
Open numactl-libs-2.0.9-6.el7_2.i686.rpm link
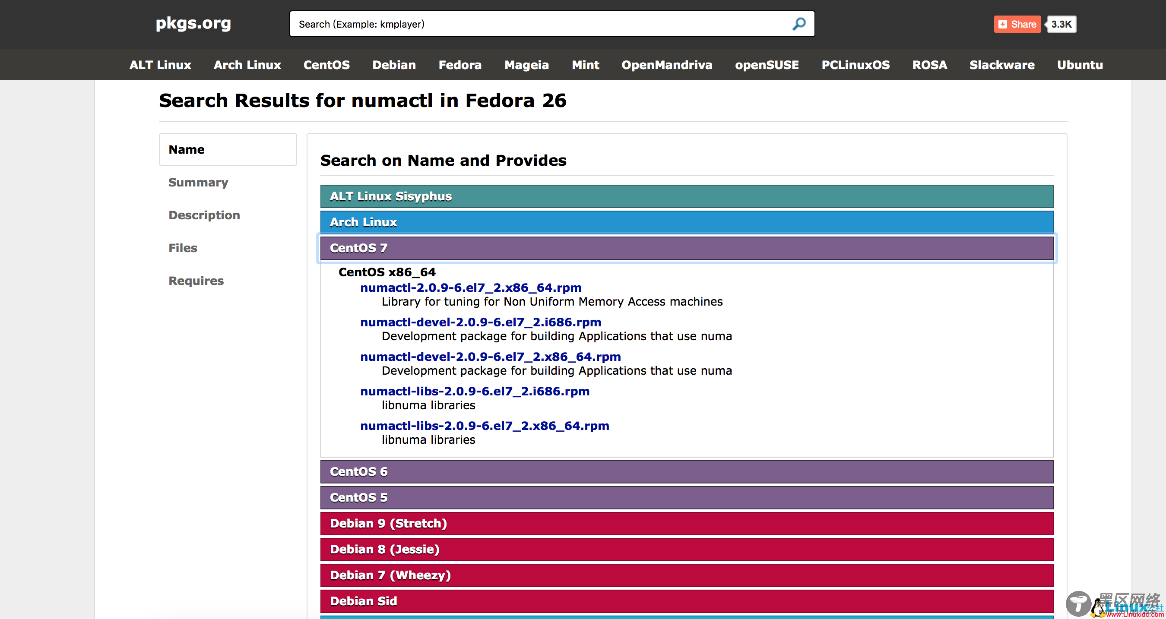click(475, 392)
